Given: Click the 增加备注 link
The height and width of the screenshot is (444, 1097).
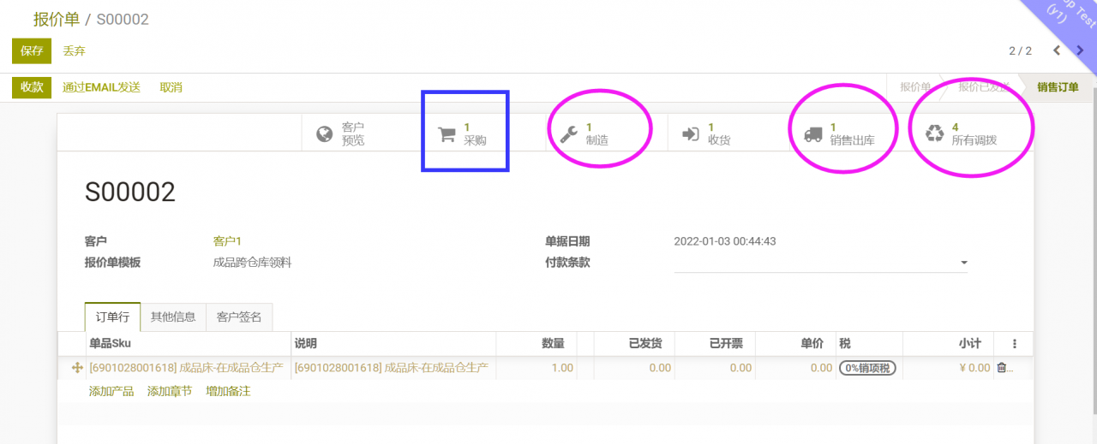Looking at the screenshot, I should point(228,392).
